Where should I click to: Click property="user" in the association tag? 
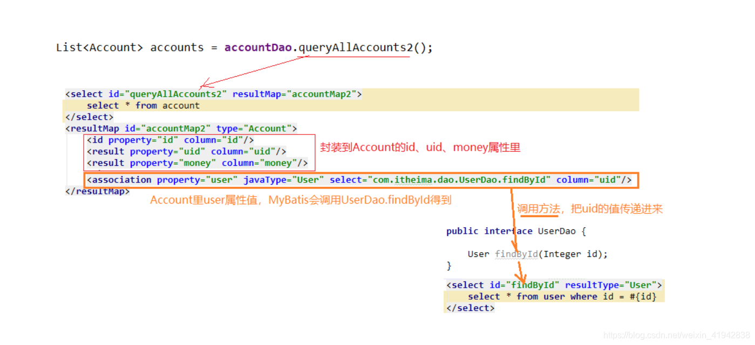point(198,180)
